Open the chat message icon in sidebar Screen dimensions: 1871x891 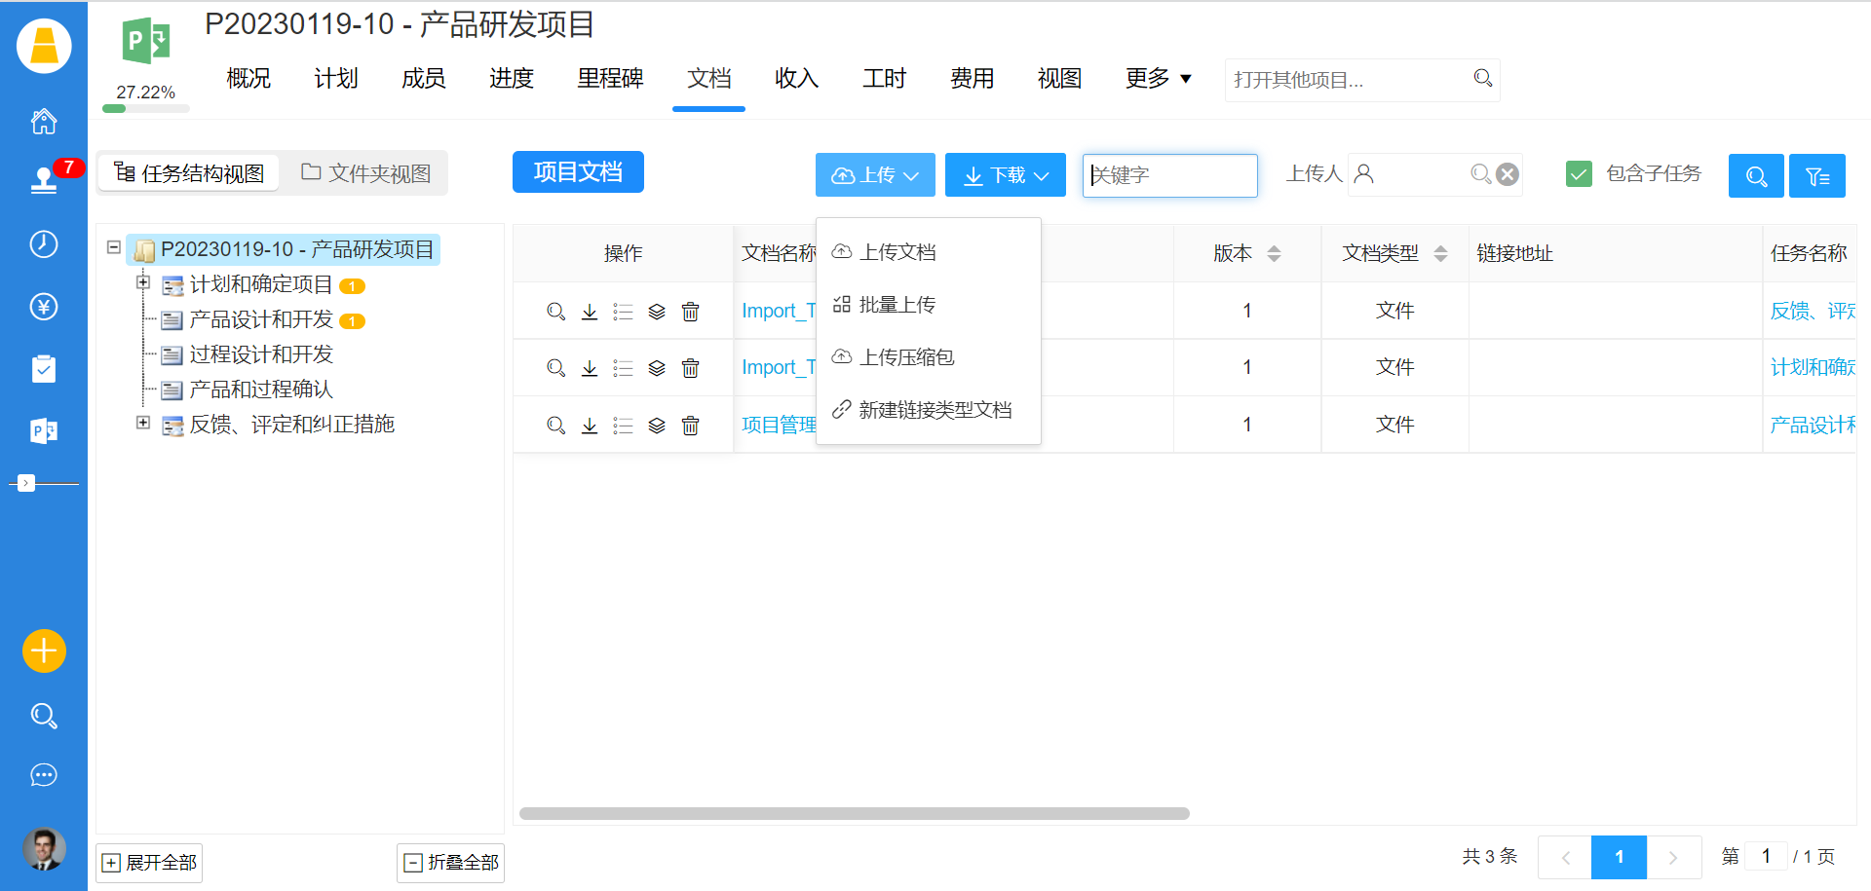[x=44, y=775]
